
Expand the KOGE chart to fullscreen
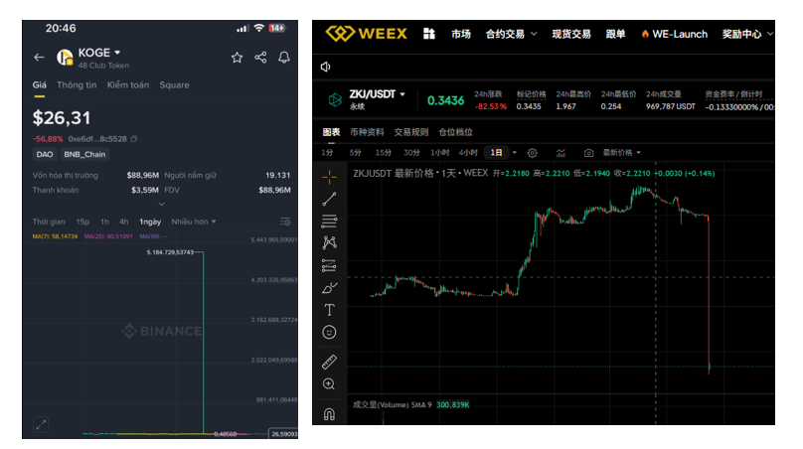[x=41, y=424]
